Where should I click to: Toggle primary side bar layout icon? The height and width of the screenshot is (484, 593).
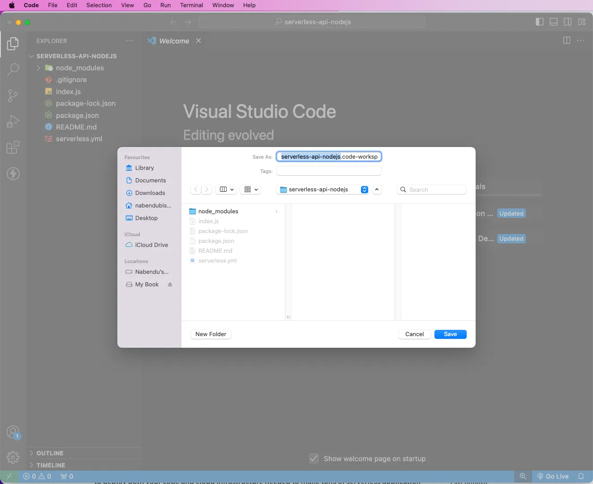click(x=540, y=22)
